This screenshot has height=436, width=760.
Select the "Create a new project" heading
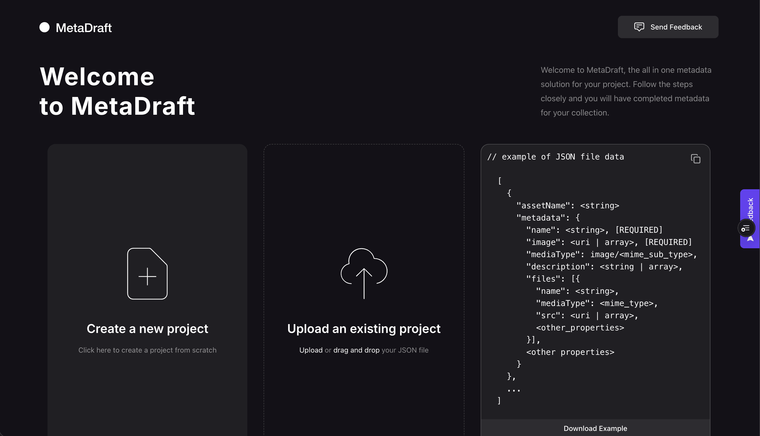(x=147, y=329)
